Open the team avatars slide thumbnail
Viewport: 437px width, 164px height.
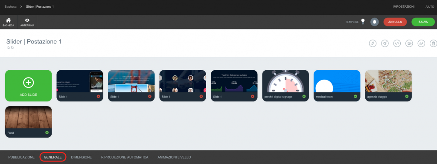click(183, 81)
